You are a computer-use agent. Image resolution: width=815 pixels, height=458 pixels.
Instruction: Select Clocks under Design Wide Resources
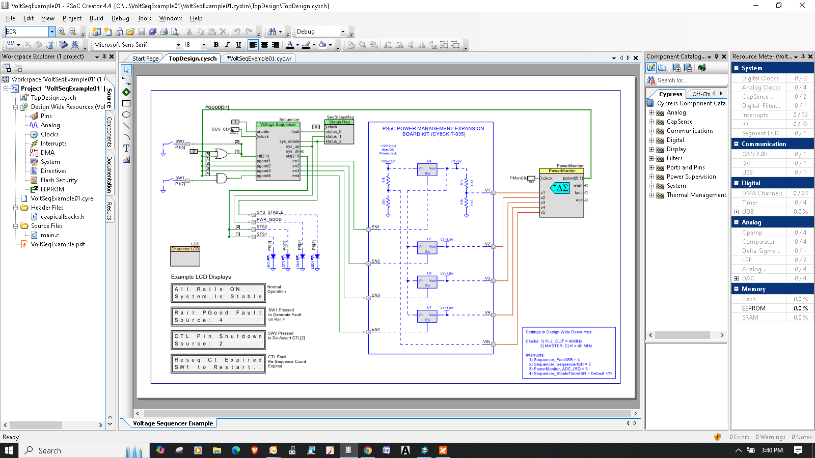coord(49,134)
